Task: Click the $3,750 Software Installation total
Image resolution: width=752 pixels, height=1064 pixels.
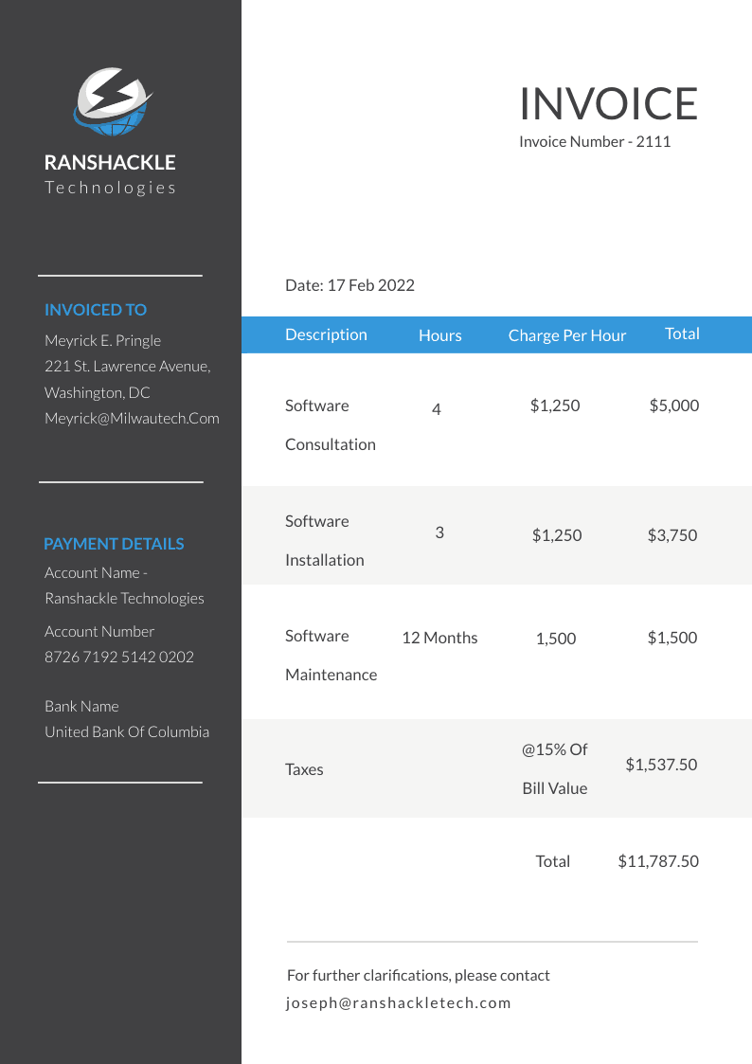Action: coord(672,535)
